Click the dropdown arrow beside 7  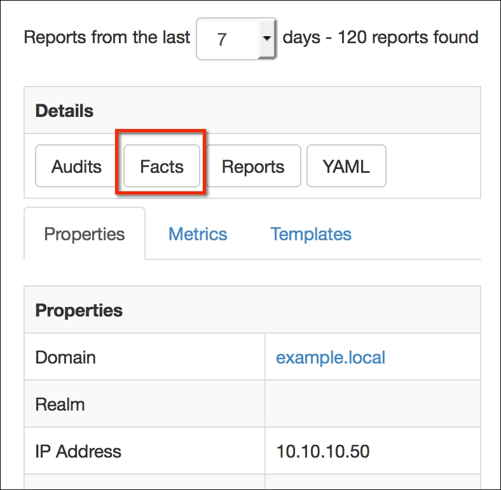pyautogui.click(x=267, y=39)
